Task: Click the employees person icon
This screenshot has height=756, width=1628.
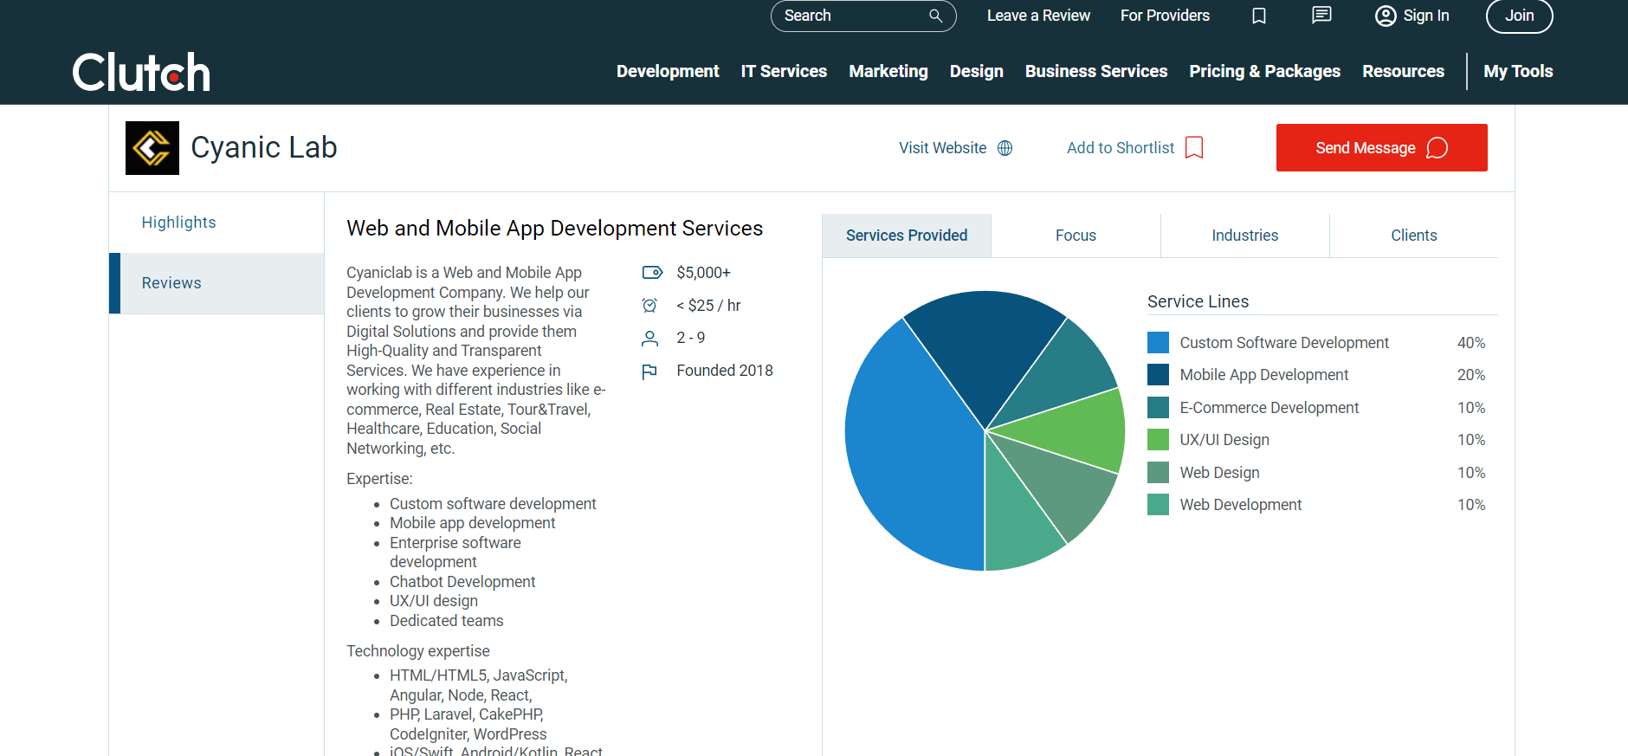Action: (649, 338)
